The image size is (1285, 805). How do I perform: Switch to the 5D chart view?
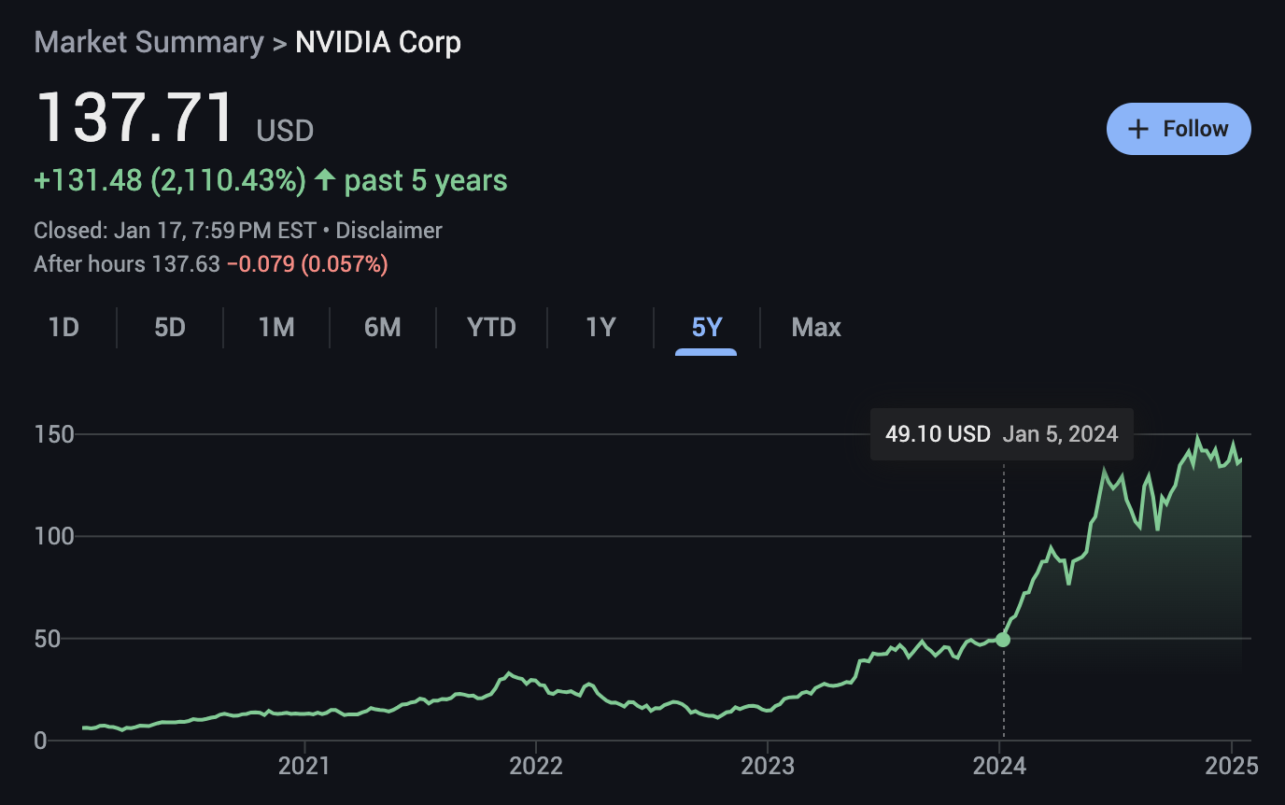coord(170,327)
